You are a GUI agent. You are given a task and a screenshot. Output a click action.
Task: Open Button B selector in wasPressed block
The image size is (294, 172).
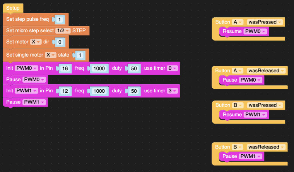click(238, 105)
